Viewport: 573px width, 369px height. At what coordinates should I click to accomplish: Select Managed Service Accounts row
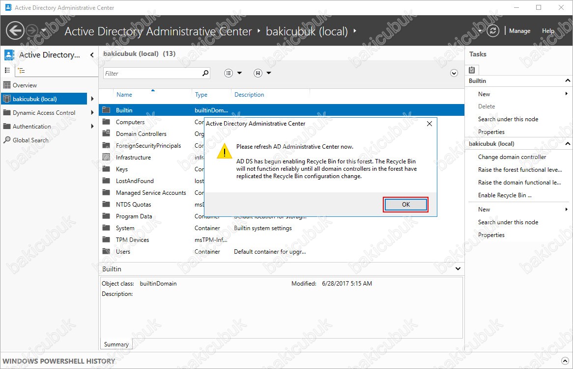[x=151, y=193]
